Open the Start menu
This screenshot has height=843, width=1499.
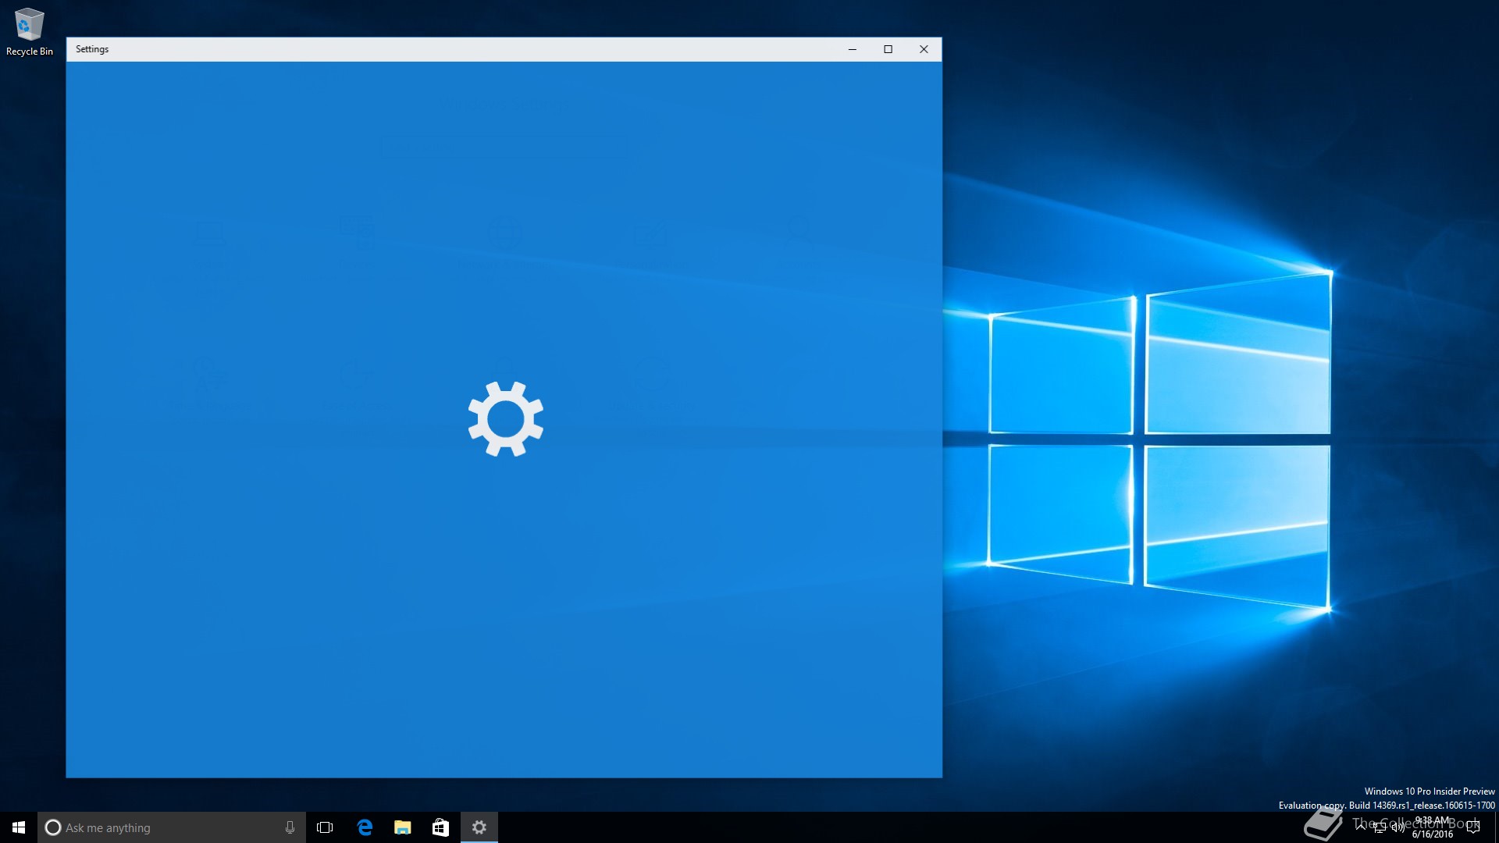19,827
